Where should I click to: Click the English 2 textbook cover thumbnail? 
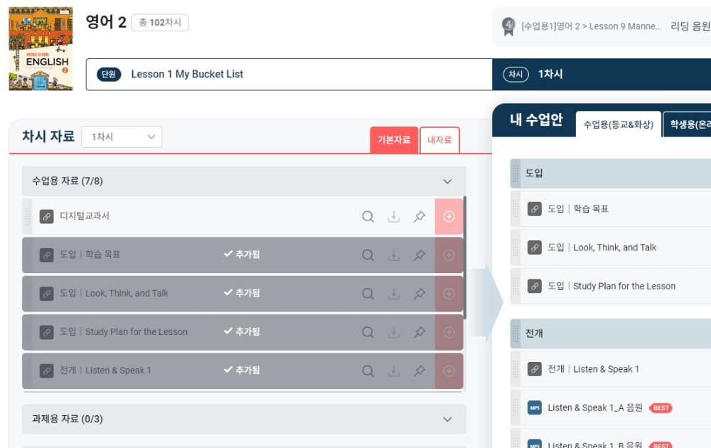(41, 48)
